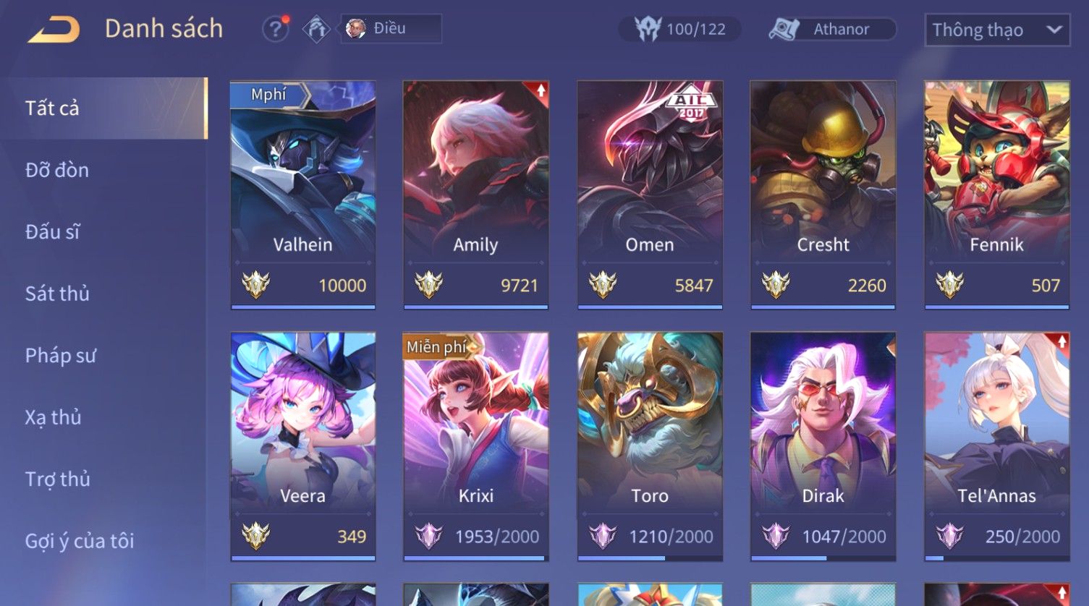The height and width of the screenshot is (606, 1089).
Task: Open the question mark help icon
Action: point(275,29)
